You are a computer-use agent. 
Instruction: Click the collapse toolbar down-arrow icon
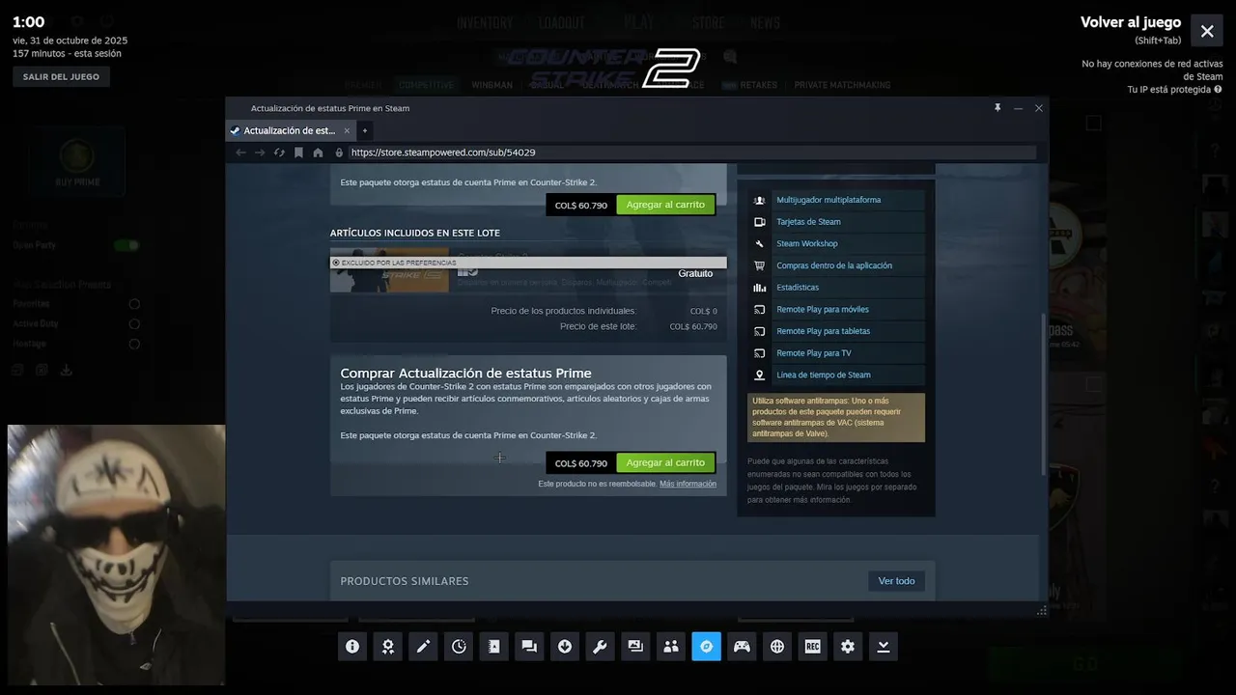(x=884, y=647)
